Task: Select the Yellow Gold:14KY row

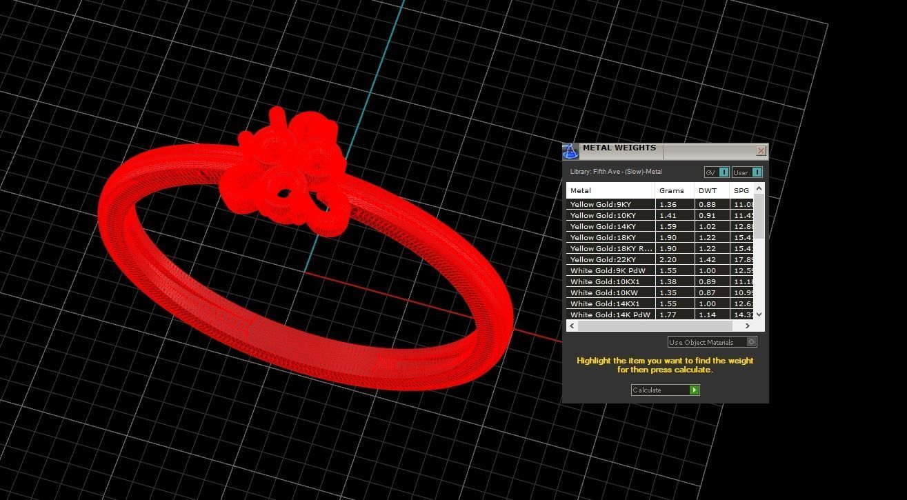Action: tap(660, 227)
